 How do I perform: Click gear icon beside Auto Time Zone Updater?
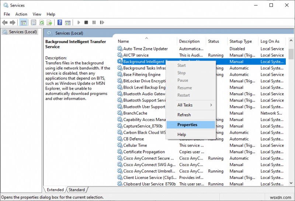tap(120, 49)
